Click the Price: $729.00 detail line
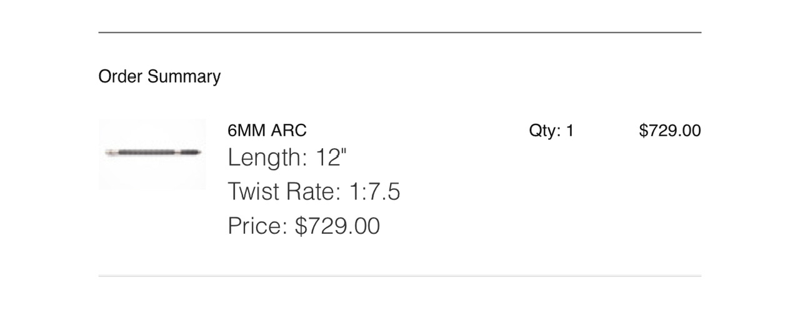The width and height of the screenshot is (800, 317). [x=304, y=226]
